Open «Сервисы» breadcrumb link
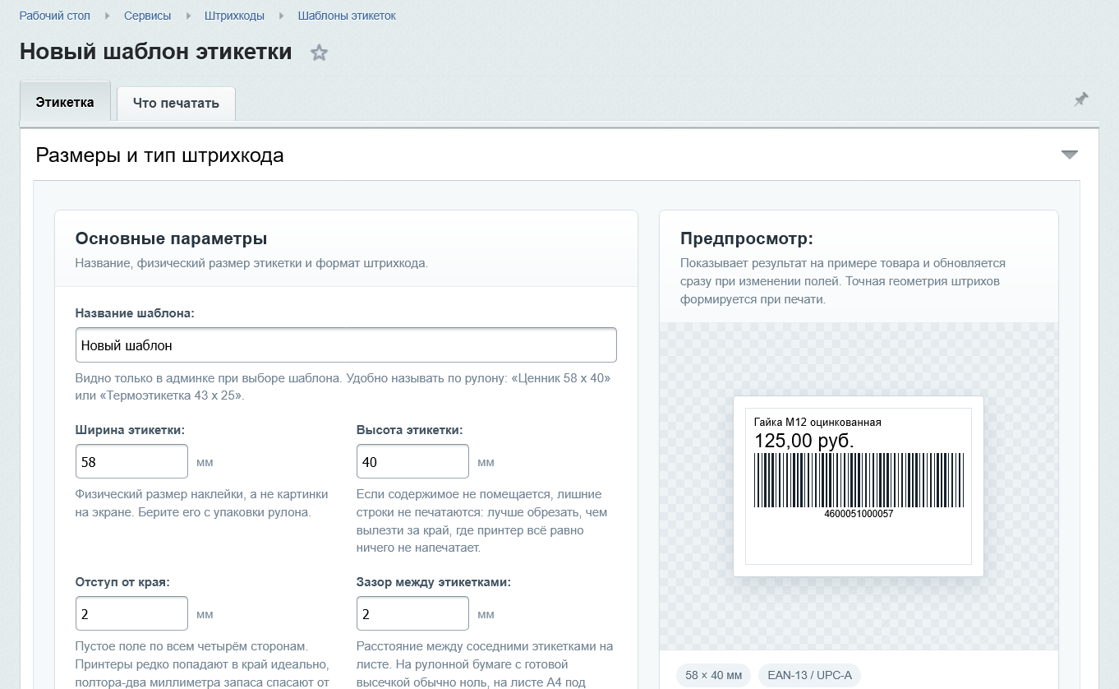Screen dimensions: 1119x689 click(x=148, y=16)
